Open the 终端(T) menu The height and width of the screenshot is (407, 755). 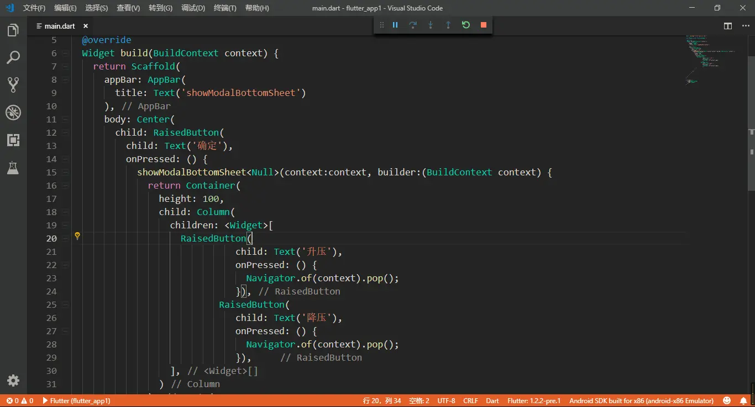[x=225, y=8]
